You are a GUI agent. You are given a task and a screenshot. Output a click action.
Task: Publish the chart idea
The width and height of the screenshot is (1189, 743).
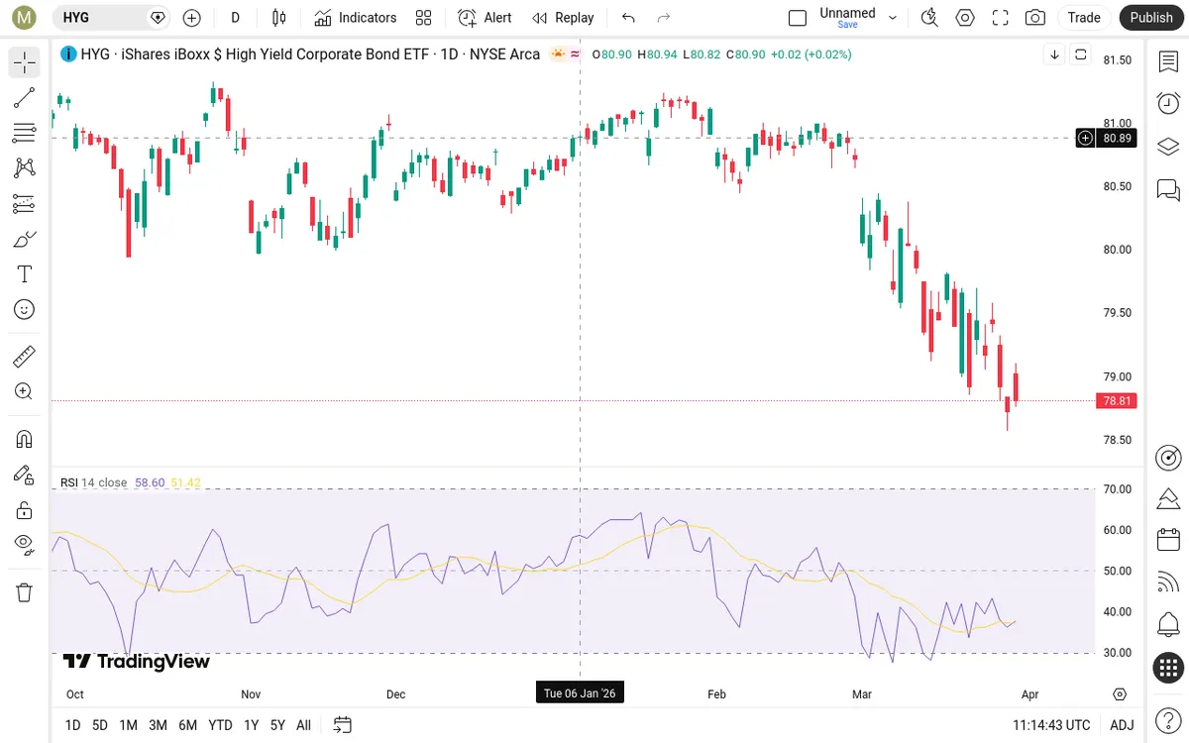coord(1151,18)
